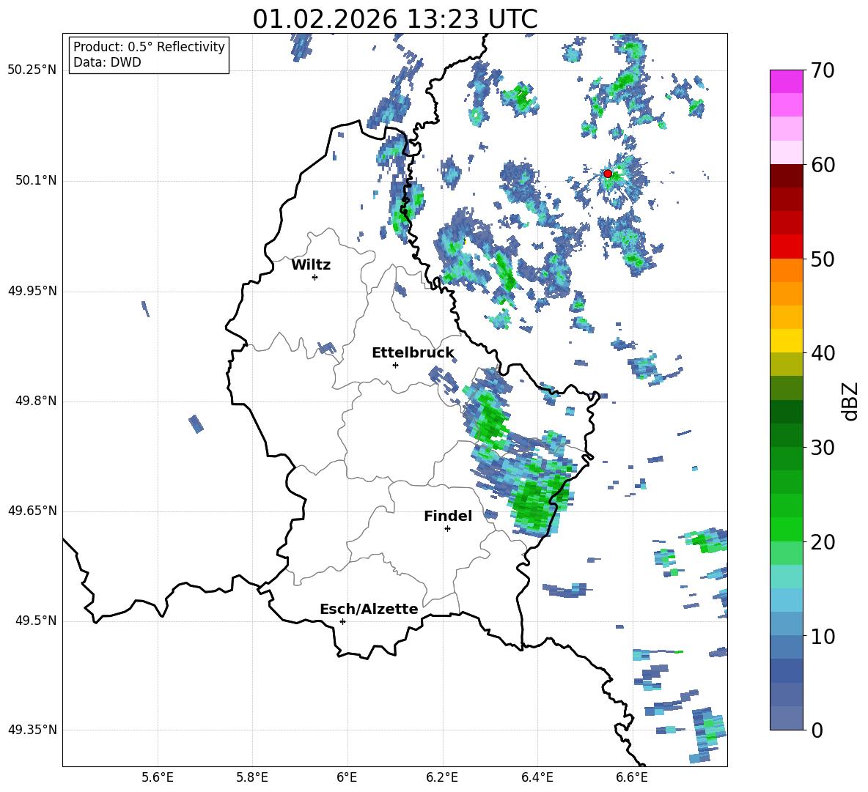This screenshot has width=868, height=792.
Task: Click the Findel city label
Action: (448, 516)
